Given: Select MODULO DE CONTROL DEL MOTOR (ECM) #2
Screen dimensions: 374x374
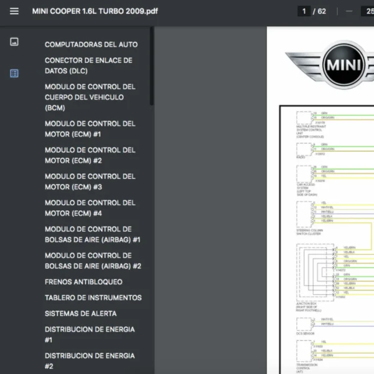Looking at the screenshot, I should click(90, 155).
